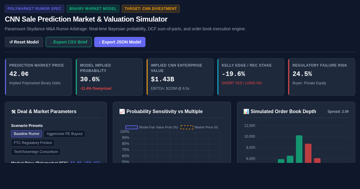The image size is (360, 189).
Task: Click the Scenario Presets heading
Action: (27, 125)
